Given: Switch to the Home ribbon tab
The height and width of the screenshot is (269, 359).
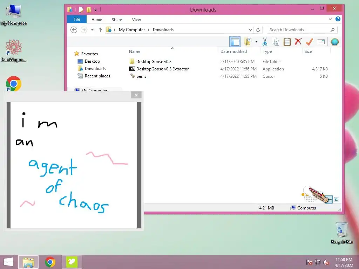Looking at the screenshot, I should pyautogui.click(x=97, y=20).
